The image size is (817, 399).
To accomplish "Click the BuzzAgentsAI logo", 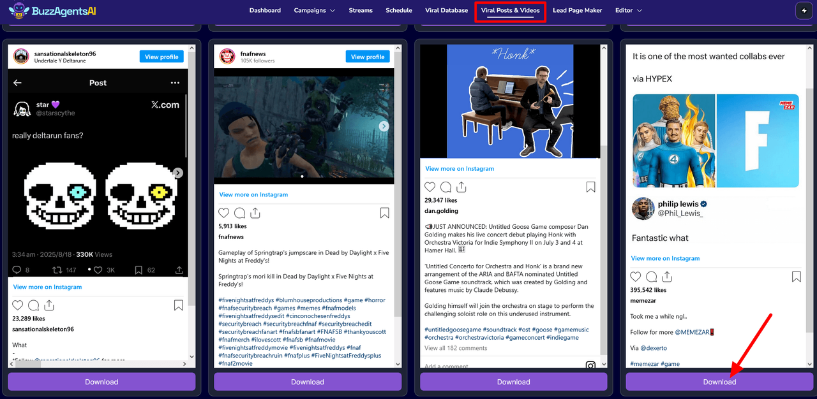I will pyautogui.click(x=53, y=11).
